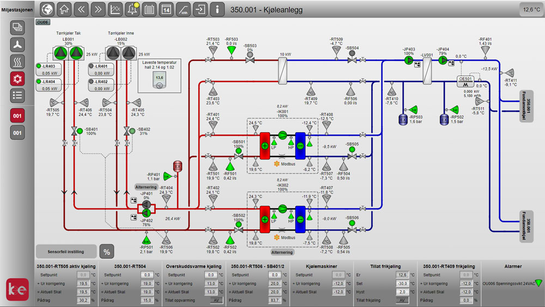This screenshot has width=545, height=307.
Task: Click the OU06 tag label
Action: click(x=43, y=22)
